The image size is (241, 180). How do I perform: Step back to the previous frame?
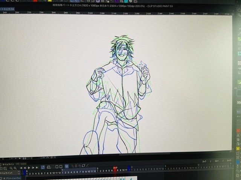coord(25,168)
